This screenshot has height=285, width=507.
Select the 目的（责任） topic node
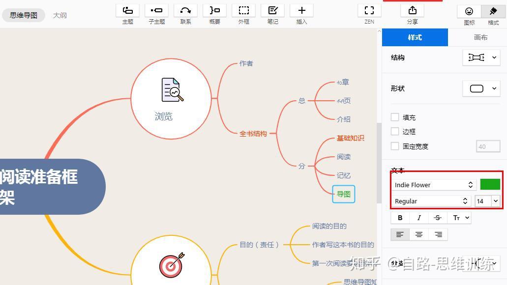click(259, 245)
